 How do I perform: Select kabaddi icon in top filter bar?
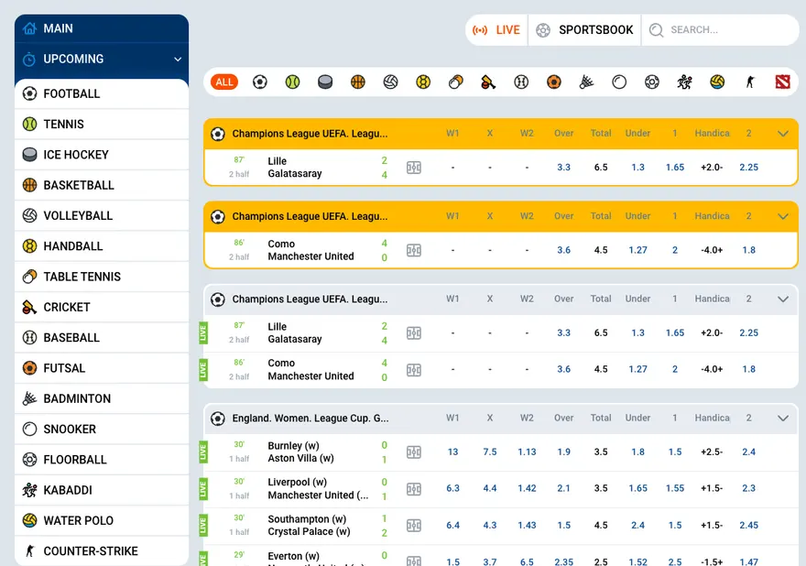685,82
